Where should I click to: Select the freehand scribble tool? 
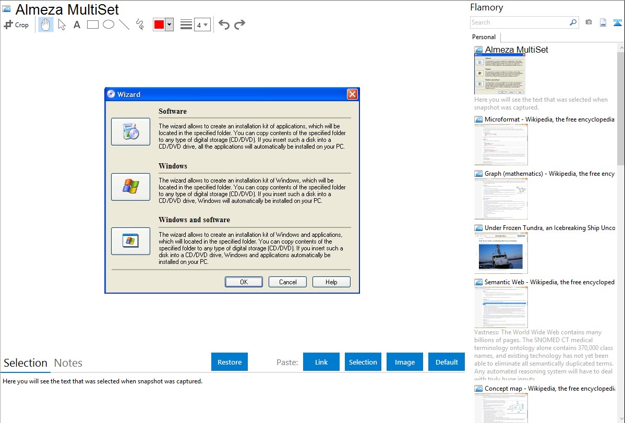coord(140,25)
